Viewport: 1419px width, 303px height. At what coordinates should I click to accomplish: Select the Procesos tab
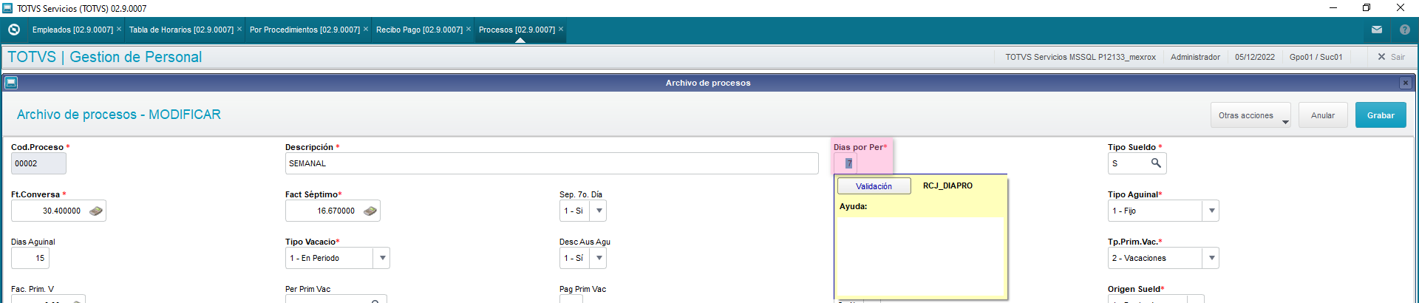tap(517, 30)
